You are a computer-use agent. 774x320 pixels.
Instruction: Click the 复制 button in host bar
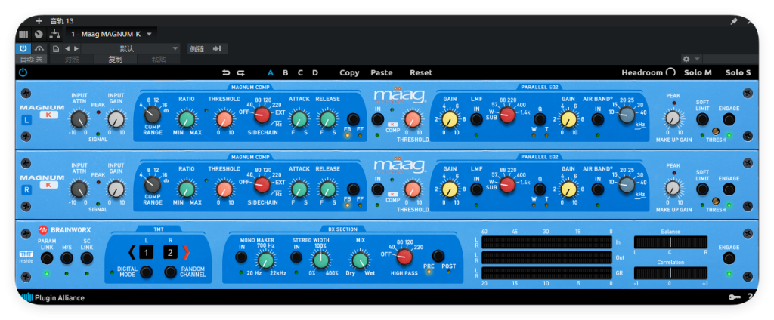coord(115,59)
